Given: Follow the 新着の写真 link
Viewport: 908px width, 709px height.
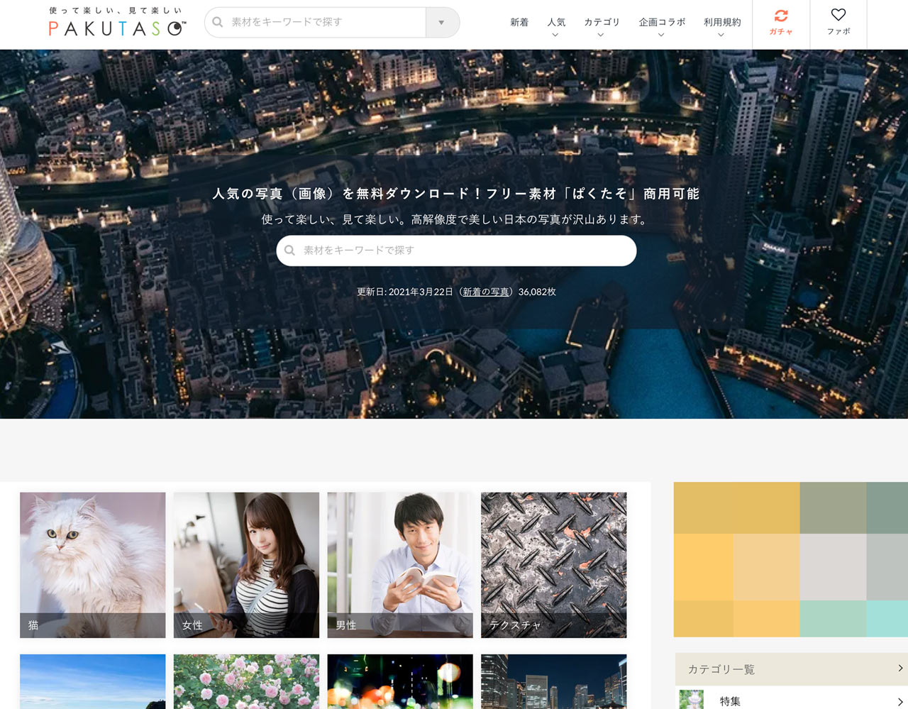Looking at the screenshot, I should tap(486, 292).
